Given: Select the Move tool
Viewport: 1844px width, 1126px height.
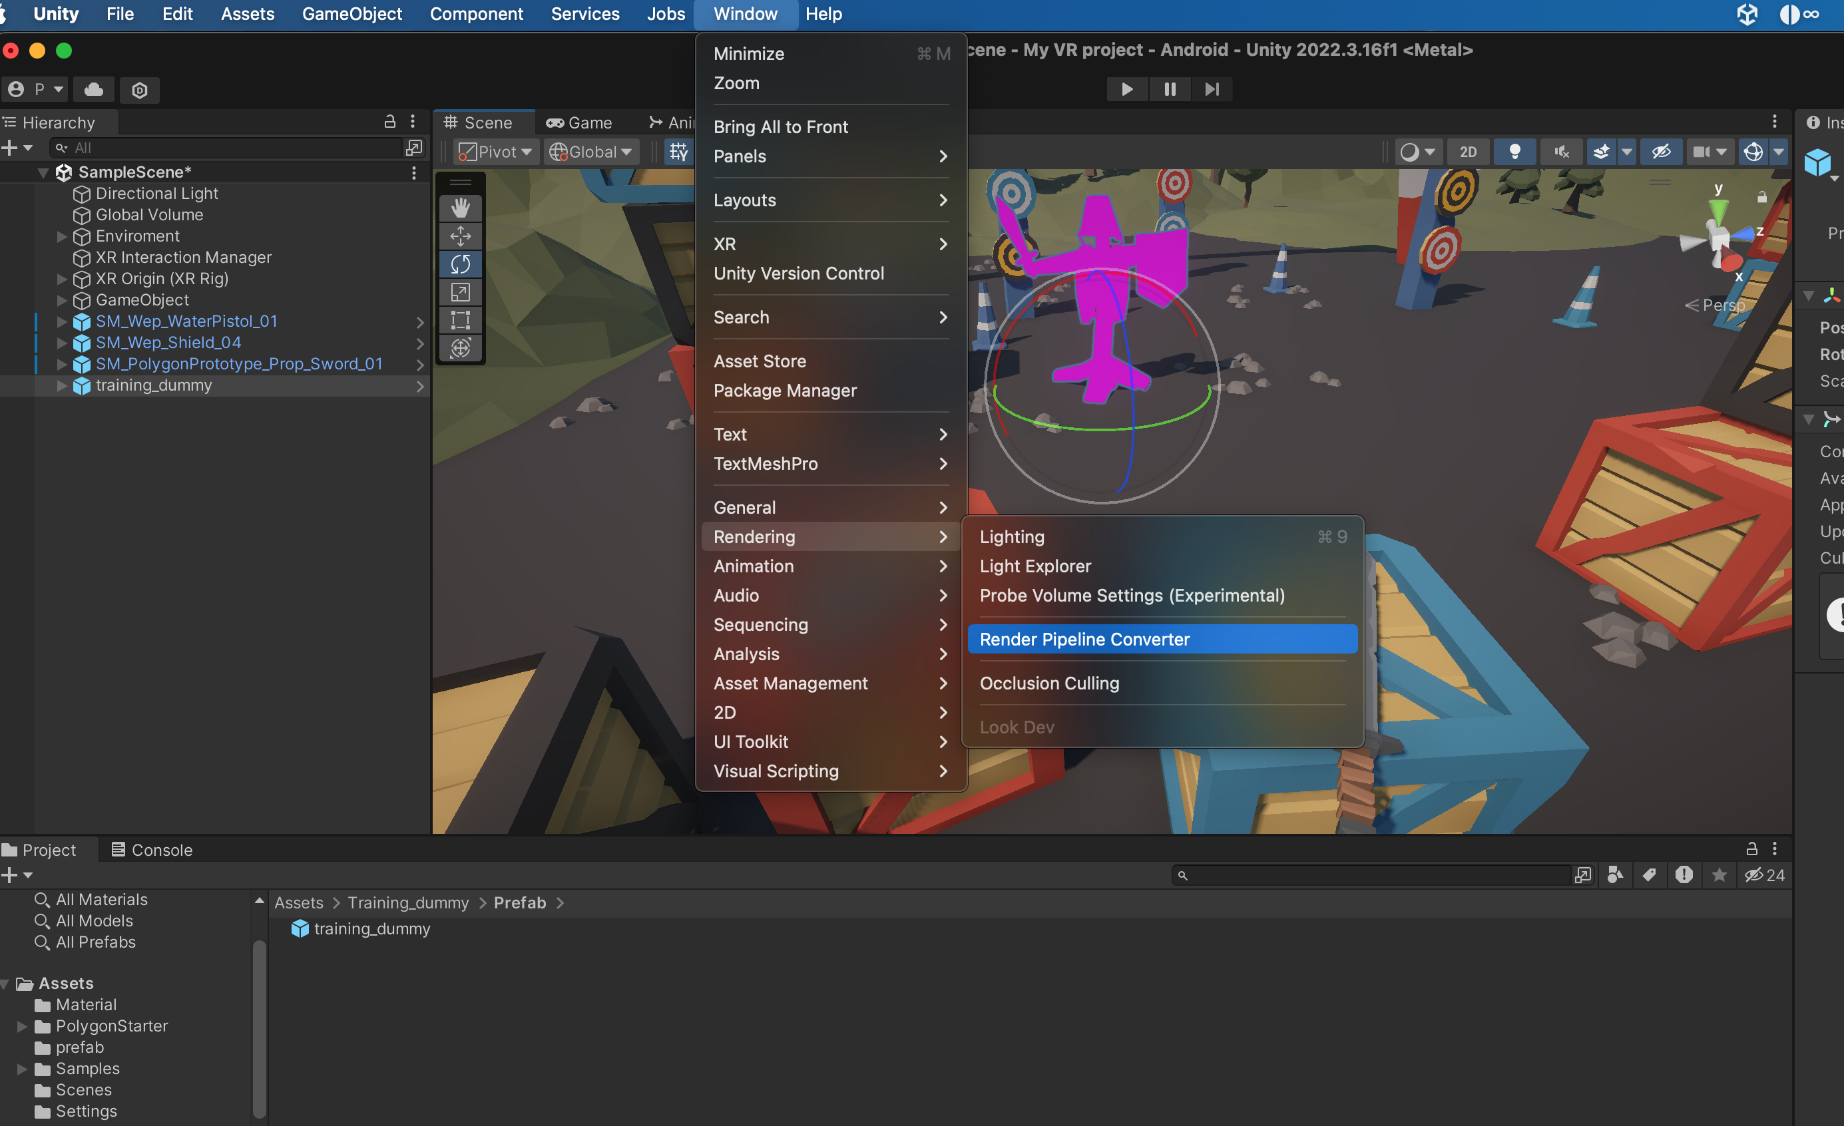Looking at the screenshot, I should 460,236.
